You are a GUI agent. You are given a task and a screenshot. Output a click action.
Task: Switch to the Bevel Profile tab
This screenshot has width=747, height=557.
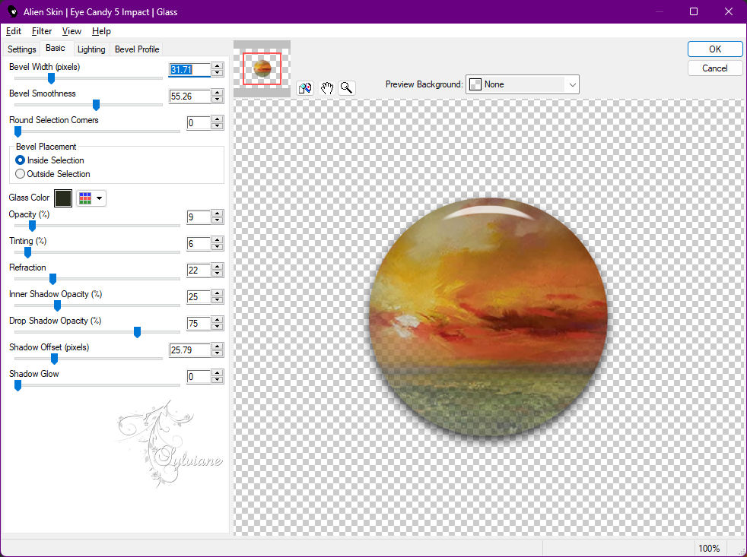tap(137, 49)
